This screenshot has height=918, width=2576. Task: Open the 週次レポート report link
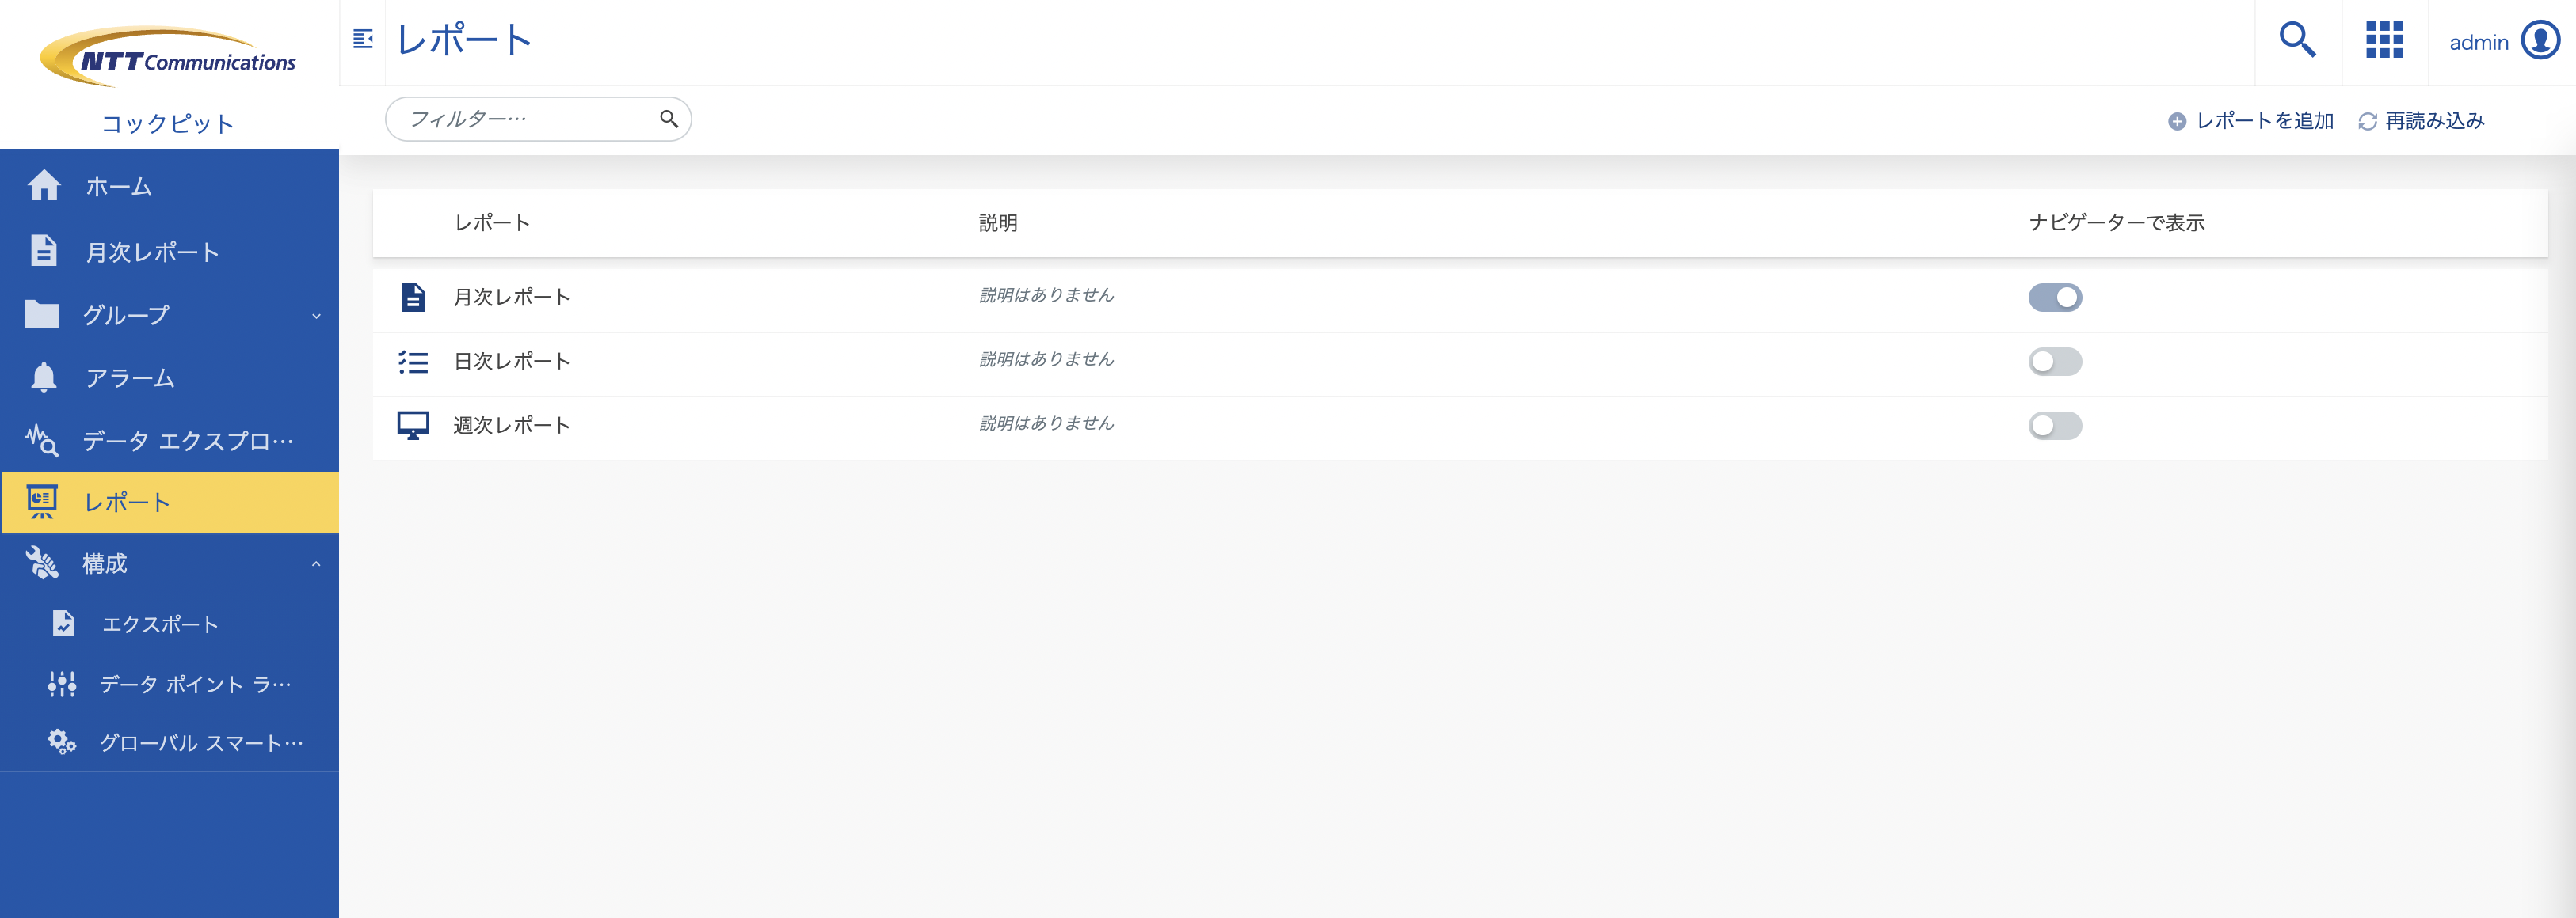[512, 424]
